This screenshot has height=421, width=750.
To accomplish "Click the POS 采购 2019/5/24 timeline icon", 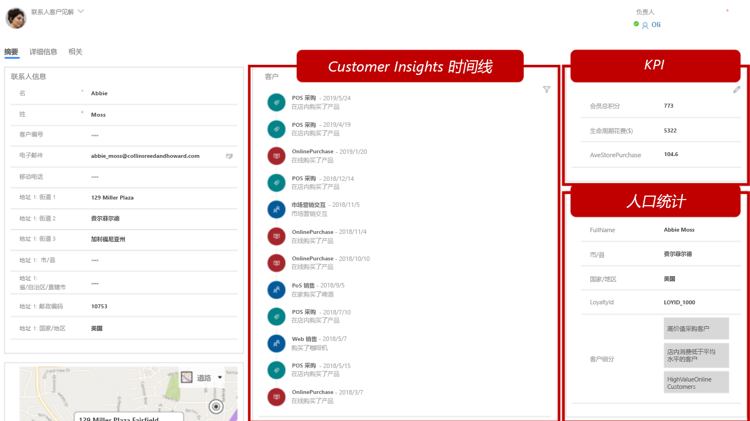I will pyautogui.click(x=277, y=103).
